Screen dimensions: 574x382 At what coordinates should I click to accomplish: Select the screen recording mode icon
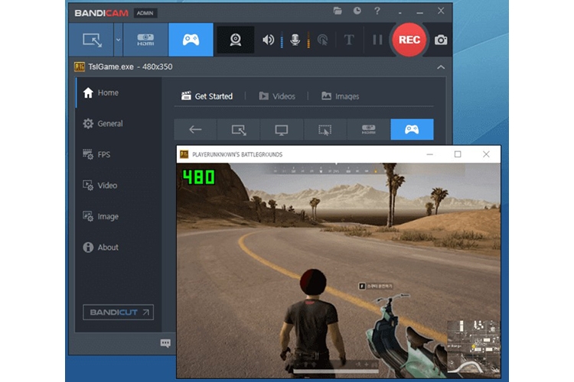point(91,40)
